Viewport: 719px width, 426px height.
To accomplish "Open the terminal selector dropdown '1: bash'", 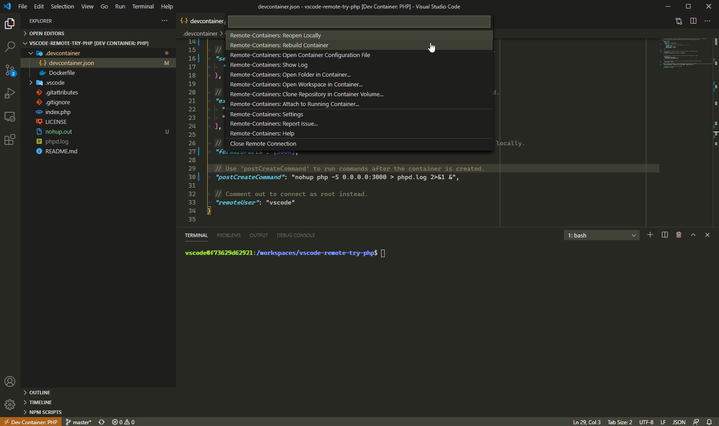I will pos(601,235).
